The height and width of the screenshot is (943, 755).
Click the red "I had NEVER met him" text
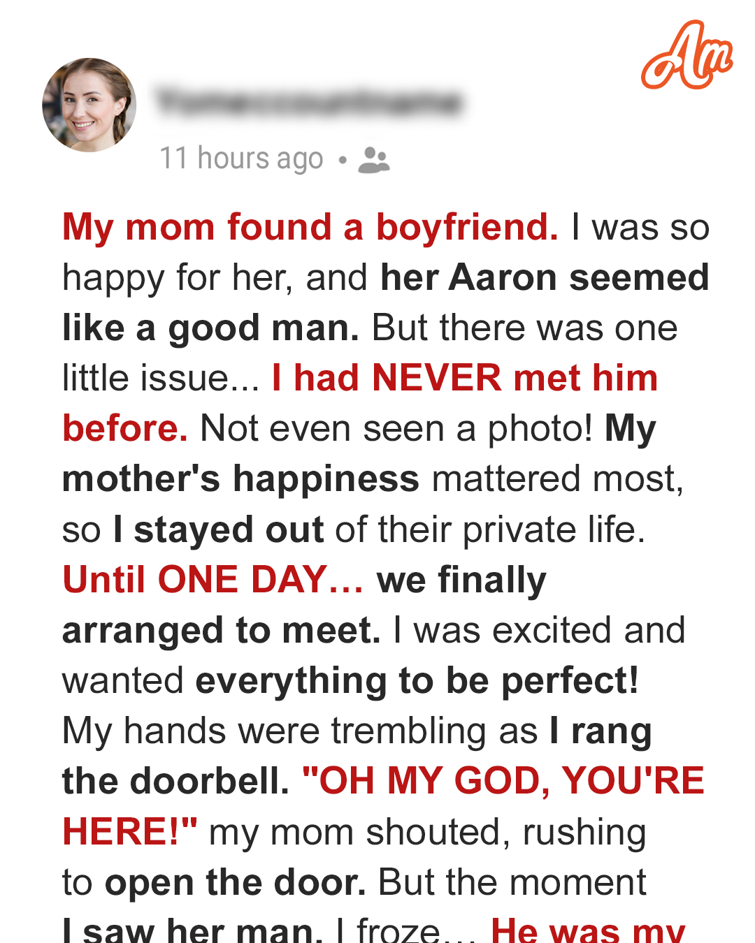[465, 379]
